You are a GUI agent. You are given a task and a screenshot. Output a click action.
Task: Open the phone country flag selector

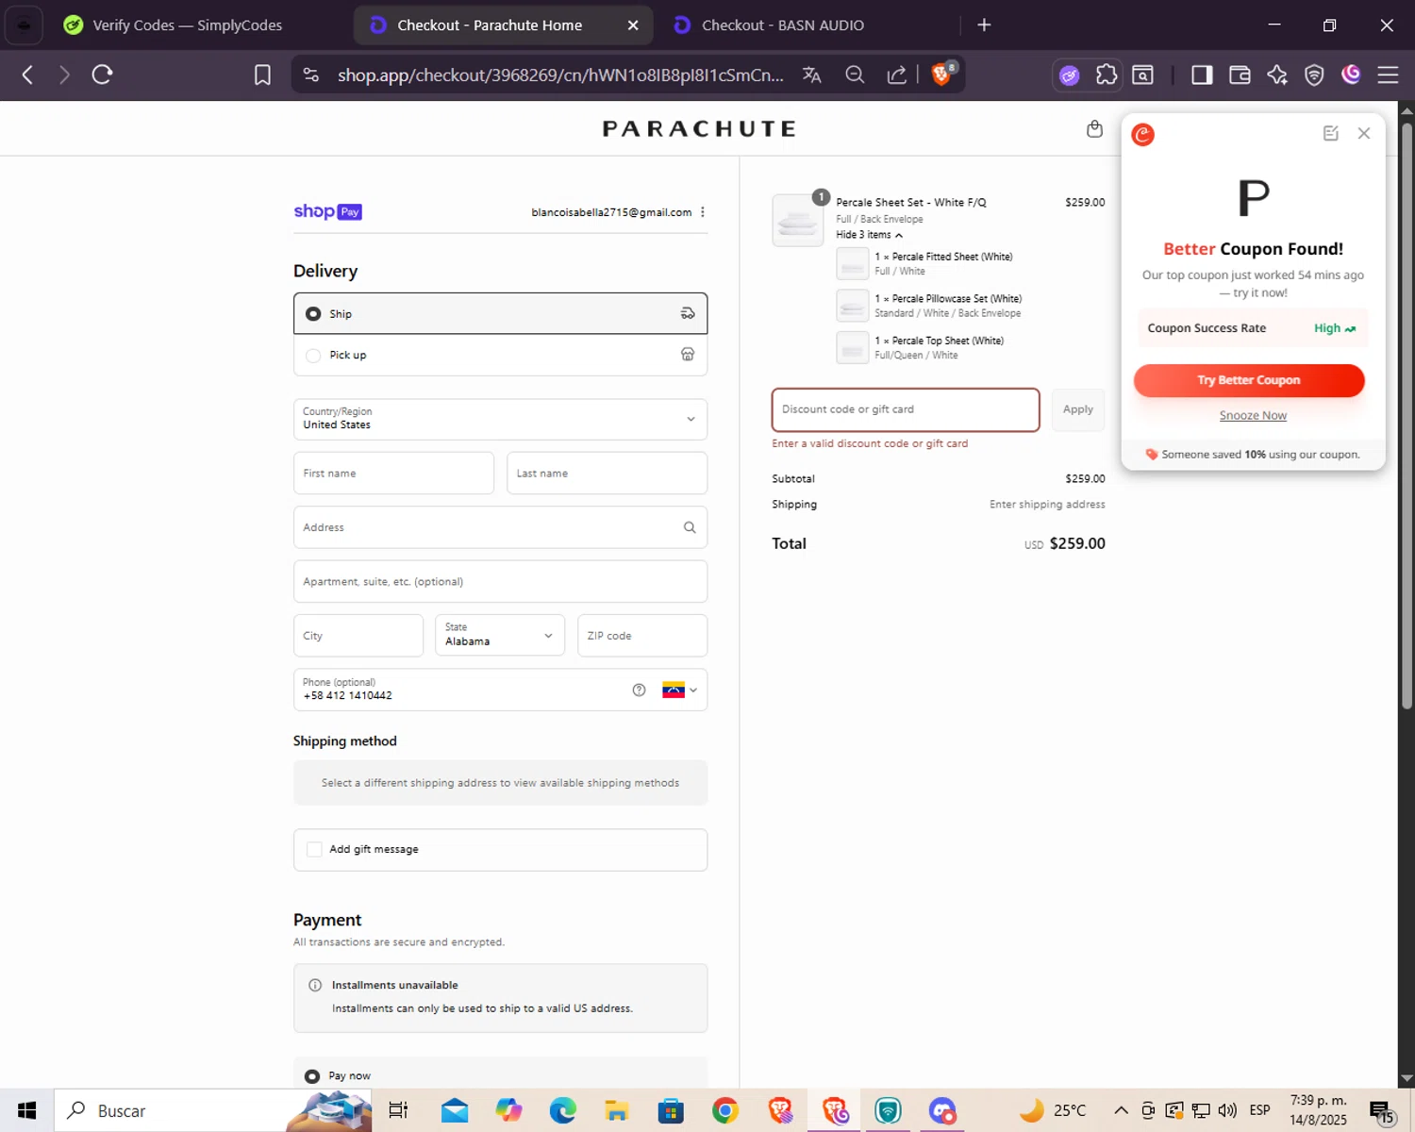click(679, 690)
